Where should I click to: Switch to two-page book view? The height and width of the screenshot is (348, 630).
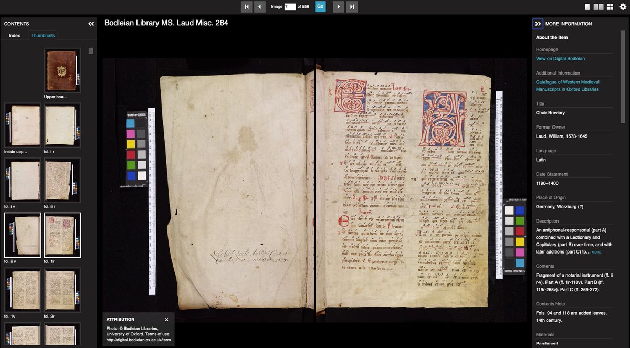[598, 7]
